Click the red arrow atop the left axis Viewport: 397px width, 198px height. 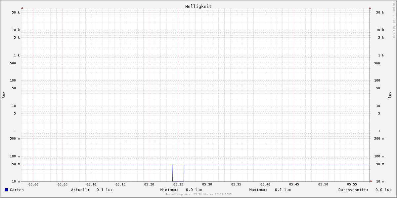coord(22,8)
